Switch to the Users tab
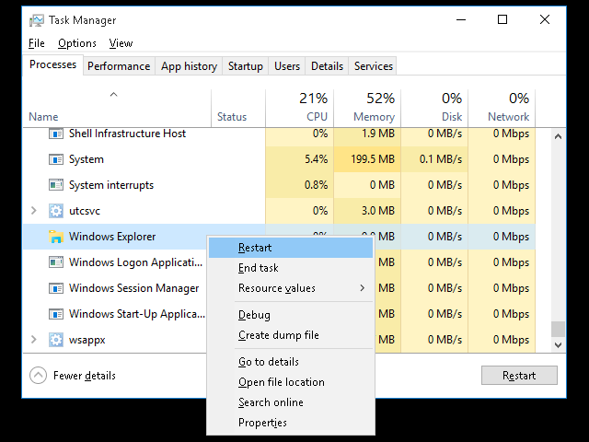The width and height of the screenshot is (589, 442). click(x=287, y=66)
